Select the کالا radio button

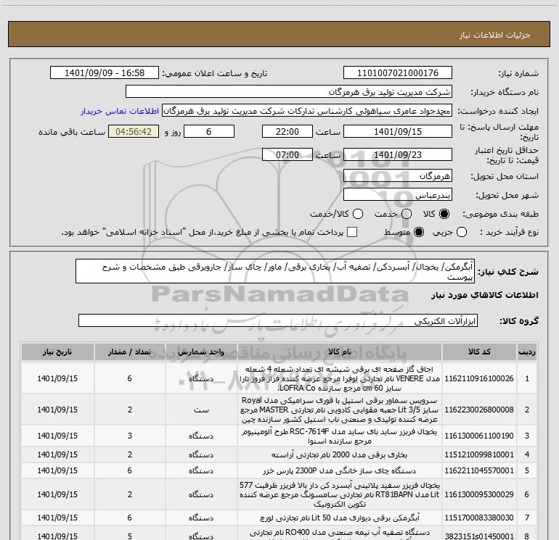[444, 214]
